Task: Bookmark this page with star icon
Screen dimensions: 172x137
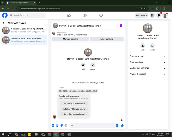Action: tap(146, 9)
